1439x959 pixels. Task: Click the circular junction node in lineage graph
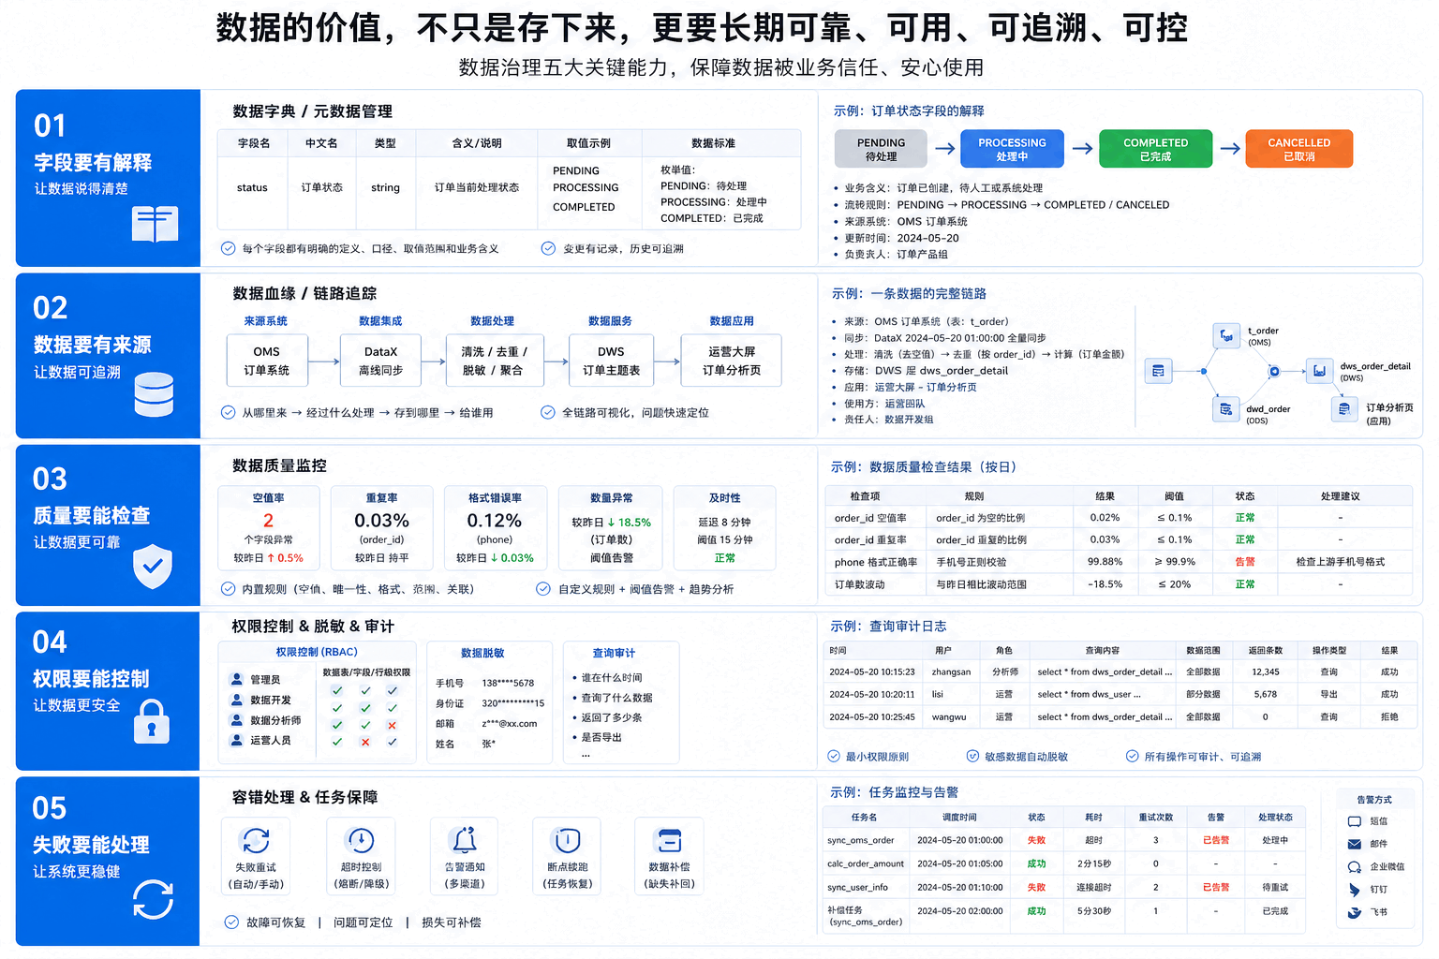point(1274,372)
